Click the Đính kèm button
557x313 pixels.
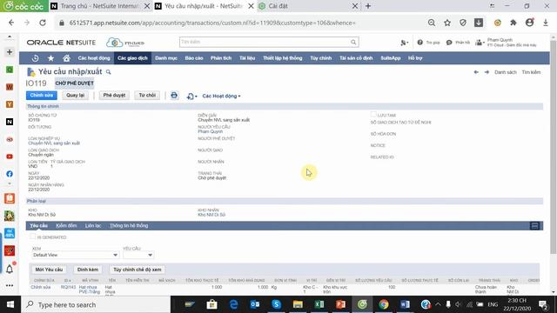(88, 270)
